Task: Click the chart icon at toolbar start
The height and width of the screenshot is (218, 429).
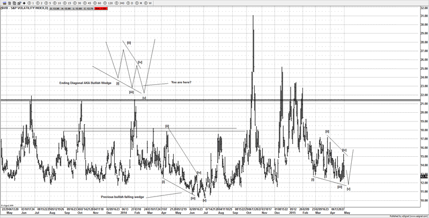Action: 4,3
